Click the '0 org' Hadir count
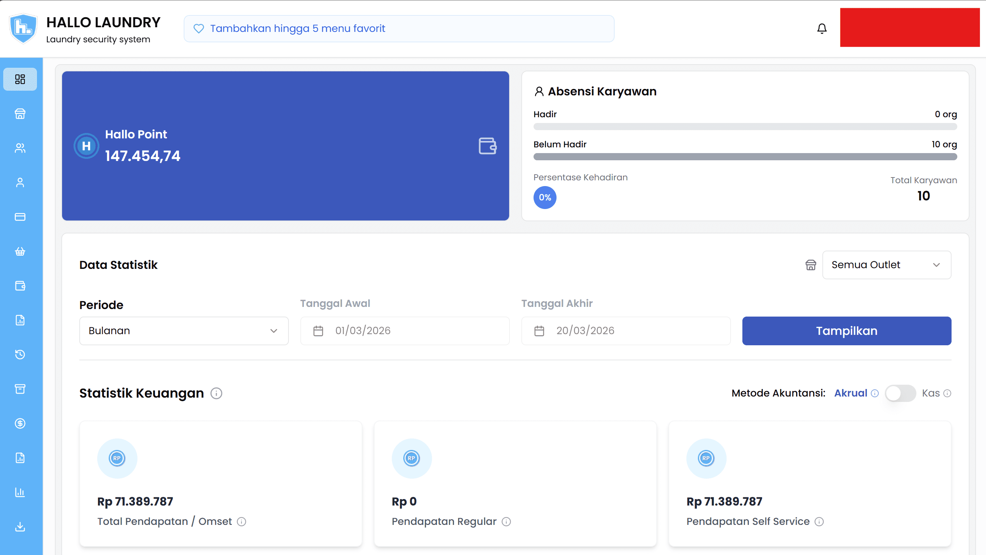The height and width of the screenshot is (555, 986). tap(946, 114)
